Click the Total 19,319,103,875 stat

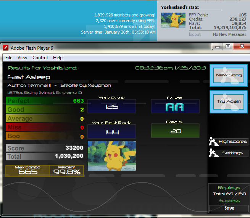point(218,27)
